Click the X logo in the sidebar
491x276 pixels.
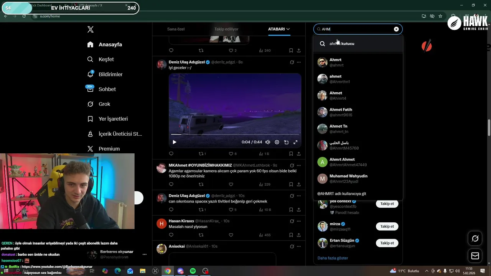(x=90, y=30)
